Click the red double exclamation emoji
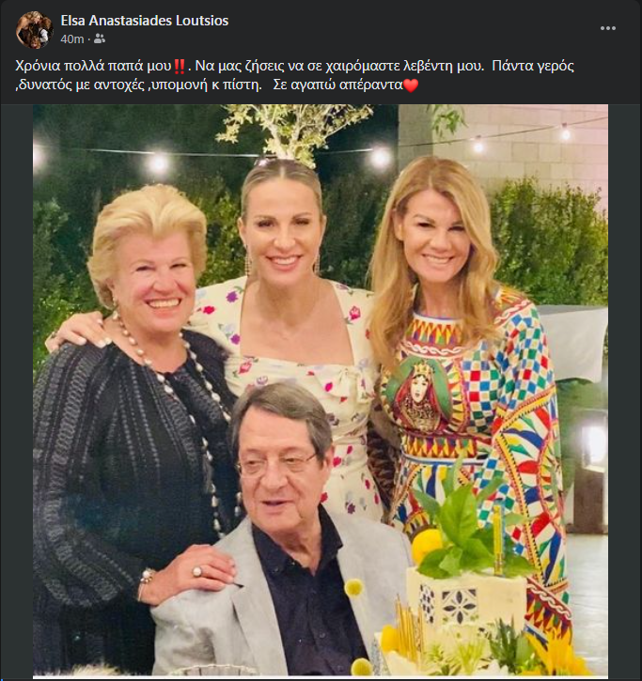The image size is (642, 681). [x=179, y=66]
